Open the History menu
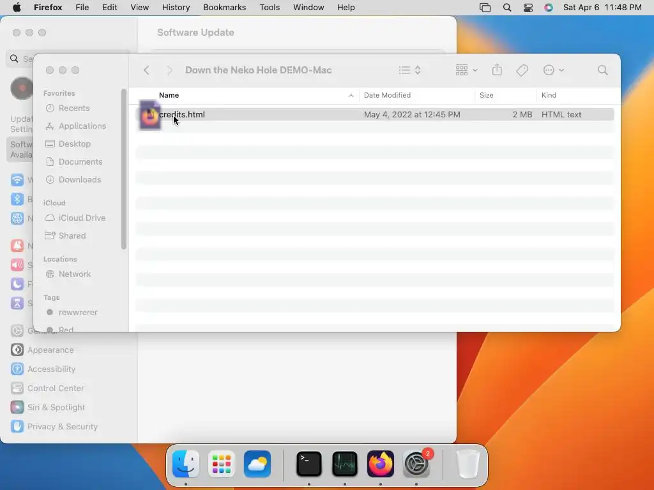654x490 pixels. click(176, 8)
